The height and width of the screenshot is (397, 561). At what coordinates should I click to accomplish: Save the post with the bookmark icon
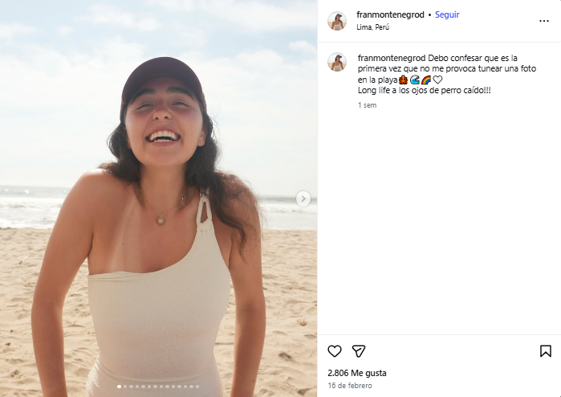(x=545, y=351)
